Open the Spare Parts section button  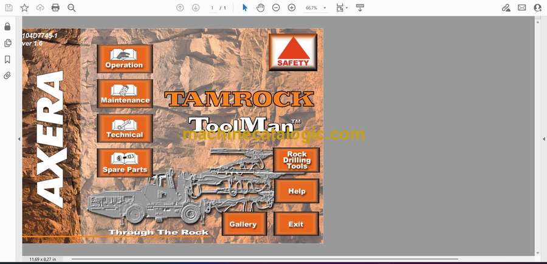(x=125, y=163)
